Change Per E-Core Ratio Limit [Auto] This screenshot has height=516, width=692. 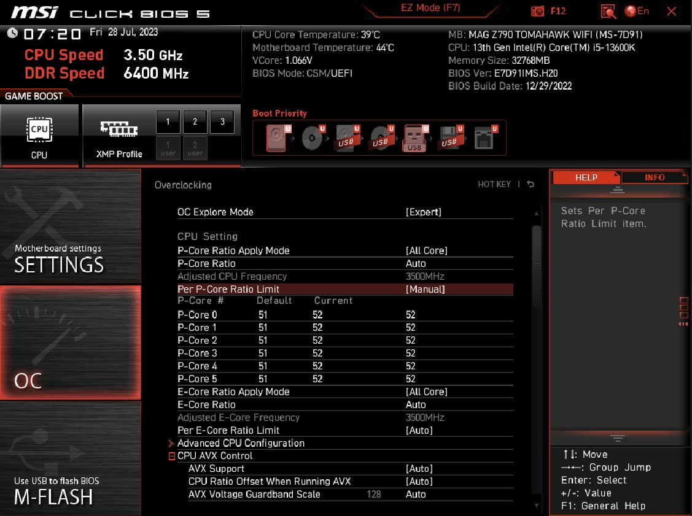point(345,431)
